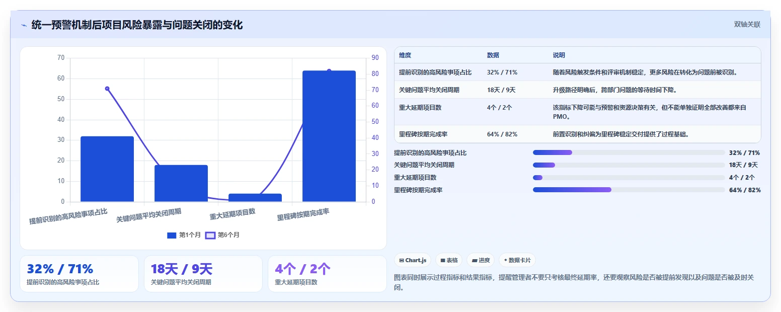Click the 4个 / 2个 data card
This screenshot has width=781, height=312.
[x=327, y=274]
